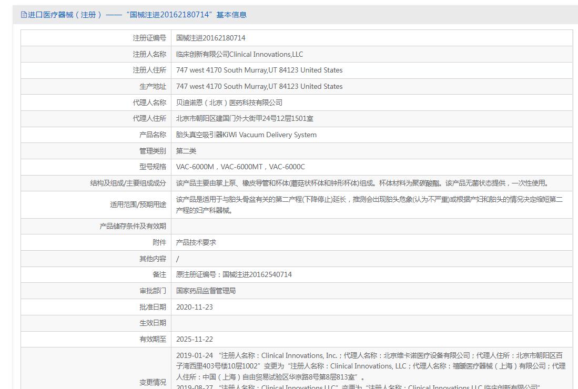The image size is (578, 389).
Task: Select the 国家药品监督管理局 value
Action: click(x=206, y=291)
